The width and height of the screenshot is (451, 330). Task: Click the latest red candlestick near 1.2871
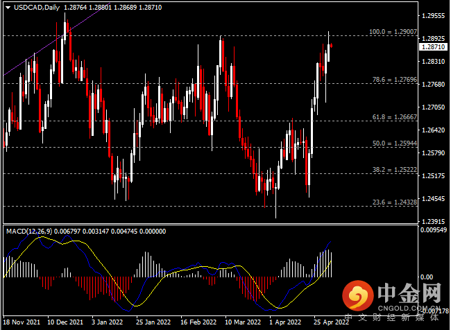tap(332, 46)
